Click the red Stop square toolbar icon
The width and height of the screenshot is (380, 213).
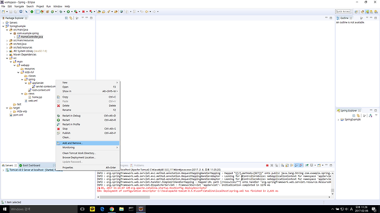click(x=83, y=12)
